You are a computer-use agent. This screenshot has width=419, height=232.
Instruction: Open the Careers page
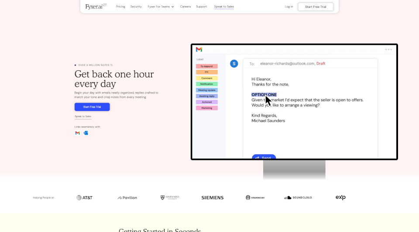click(x=185, y=7)
